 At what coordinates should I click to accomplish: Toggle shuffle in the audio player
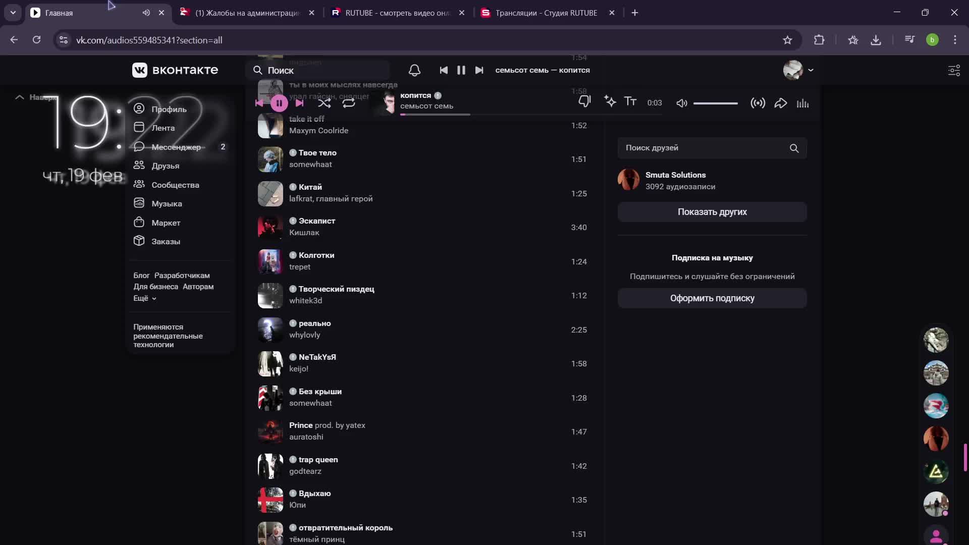[x=325, y=103]
